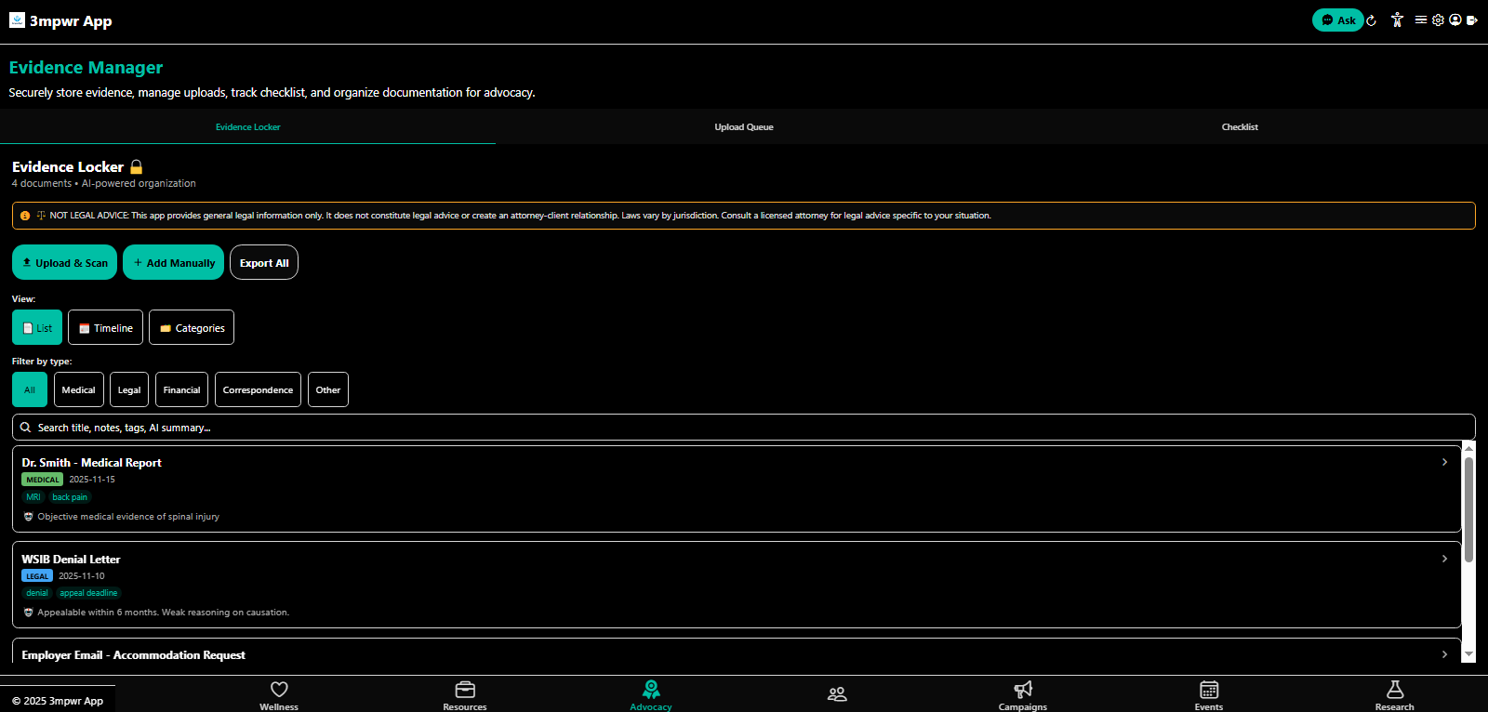Click the logout icon in the header
The width and height of the screenshot is (1488, 712).
tap(1472, 20)
